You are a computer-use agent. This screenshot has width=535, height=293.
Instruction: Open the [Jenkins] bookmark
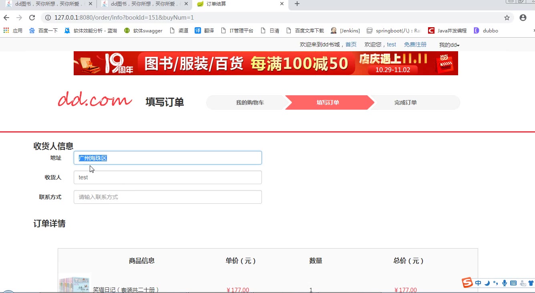click(345, 30)
